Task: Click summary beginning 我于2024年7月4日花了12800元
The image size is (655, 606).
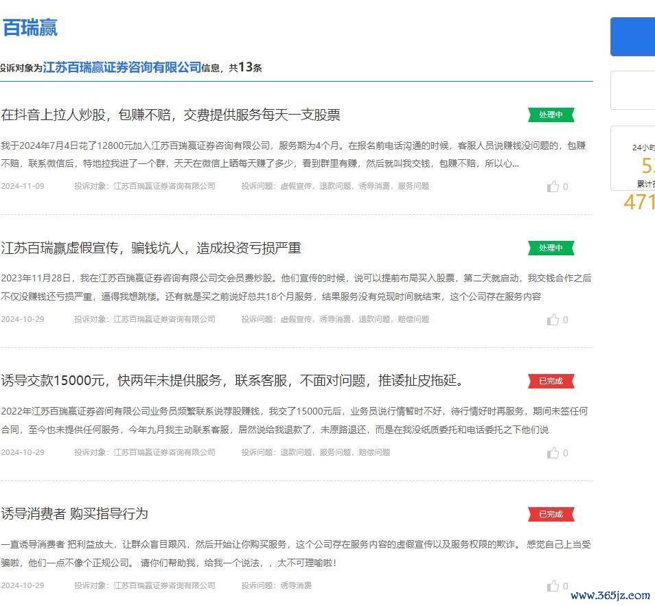Action: tap(293, 154)
